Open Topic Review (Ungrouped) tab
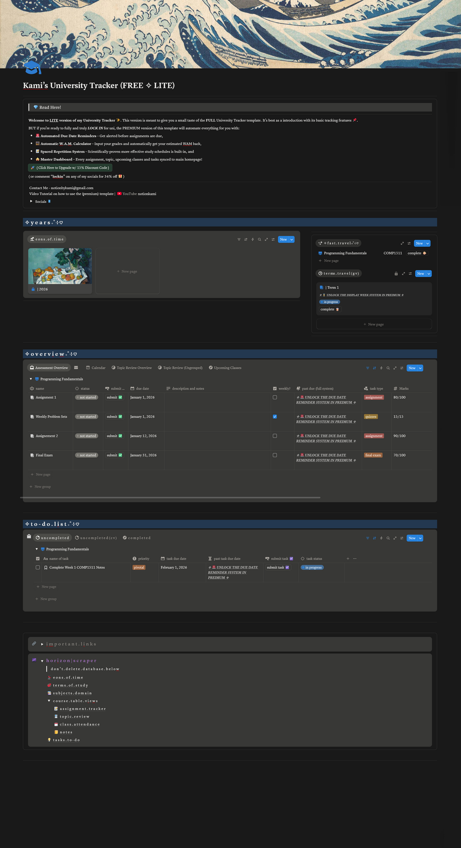The height and width of the screenshot is (848, 461). 180,368
